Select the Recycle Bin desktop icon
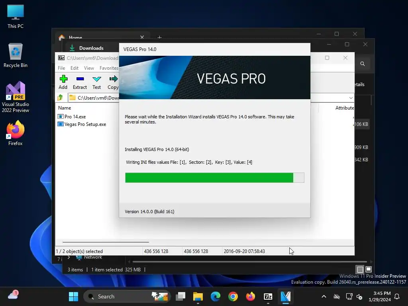Screen dimensions: 408x306 (16, 55)
